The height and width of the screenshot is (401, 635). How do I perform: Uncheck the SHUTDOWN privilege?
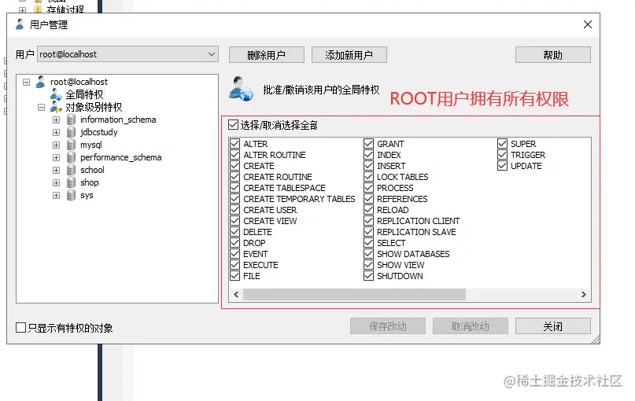368,276
